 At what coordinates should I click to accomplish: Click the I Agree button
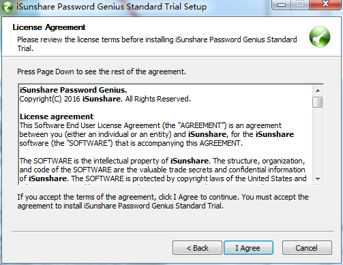(x=248, y=248)
